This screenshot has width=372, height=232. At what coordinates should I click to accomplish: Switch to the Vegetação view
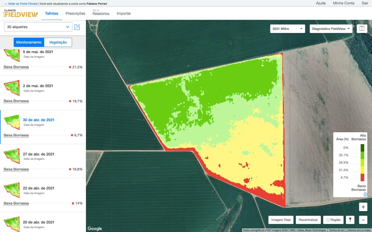[58, 42]
